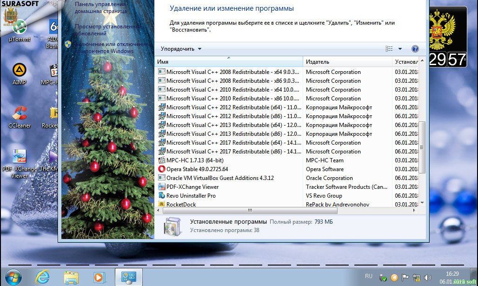
Task: Open the AIMP desktop icon
Action: 19,73
